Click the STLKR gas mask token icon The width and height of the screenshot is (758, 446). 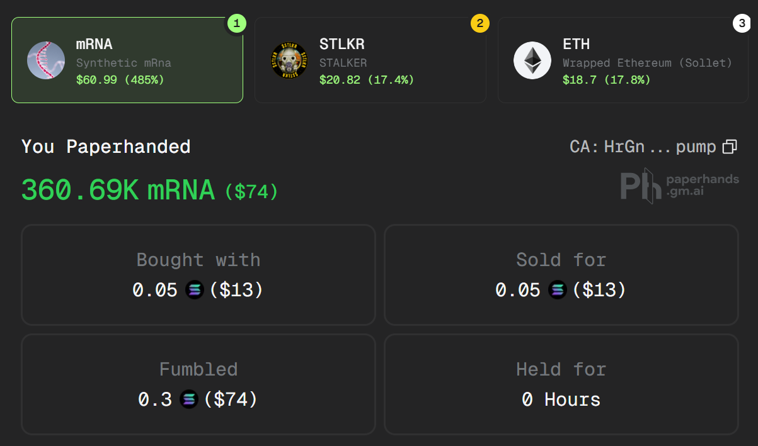pos(289,60)
